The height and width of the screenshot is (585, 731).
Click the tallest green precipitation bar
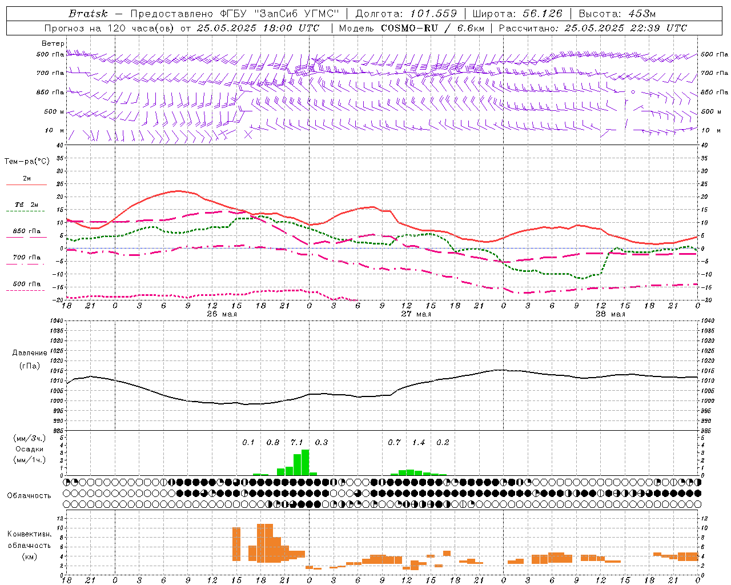pos(305,462)
